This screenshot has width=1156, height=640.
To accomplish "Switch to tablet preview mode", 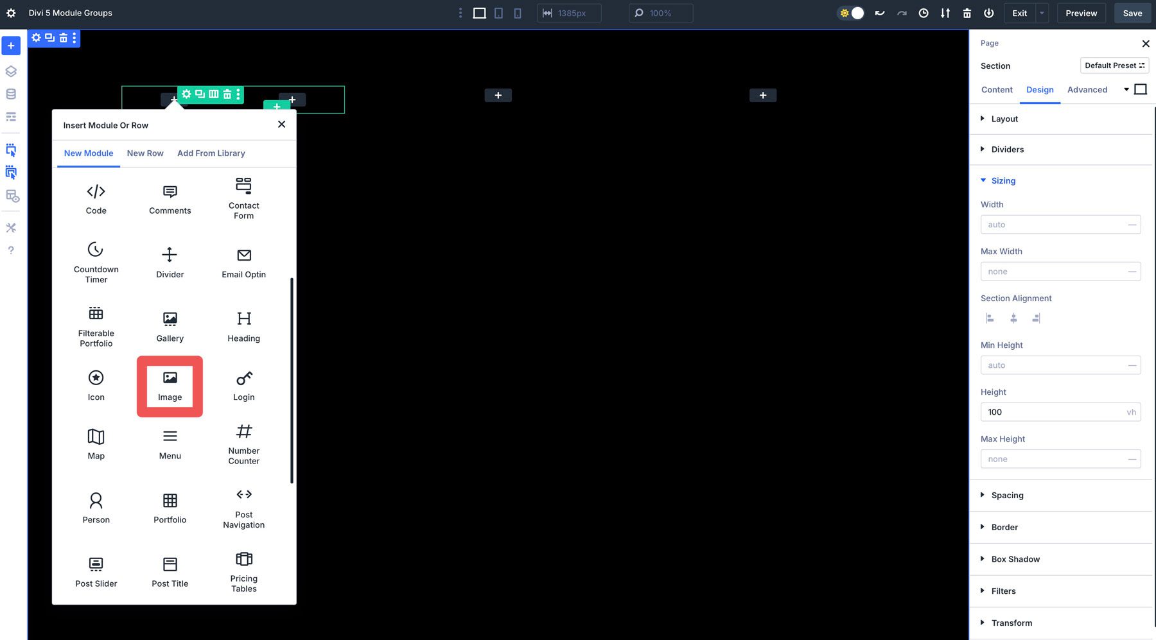I will [x=498, y=13].
